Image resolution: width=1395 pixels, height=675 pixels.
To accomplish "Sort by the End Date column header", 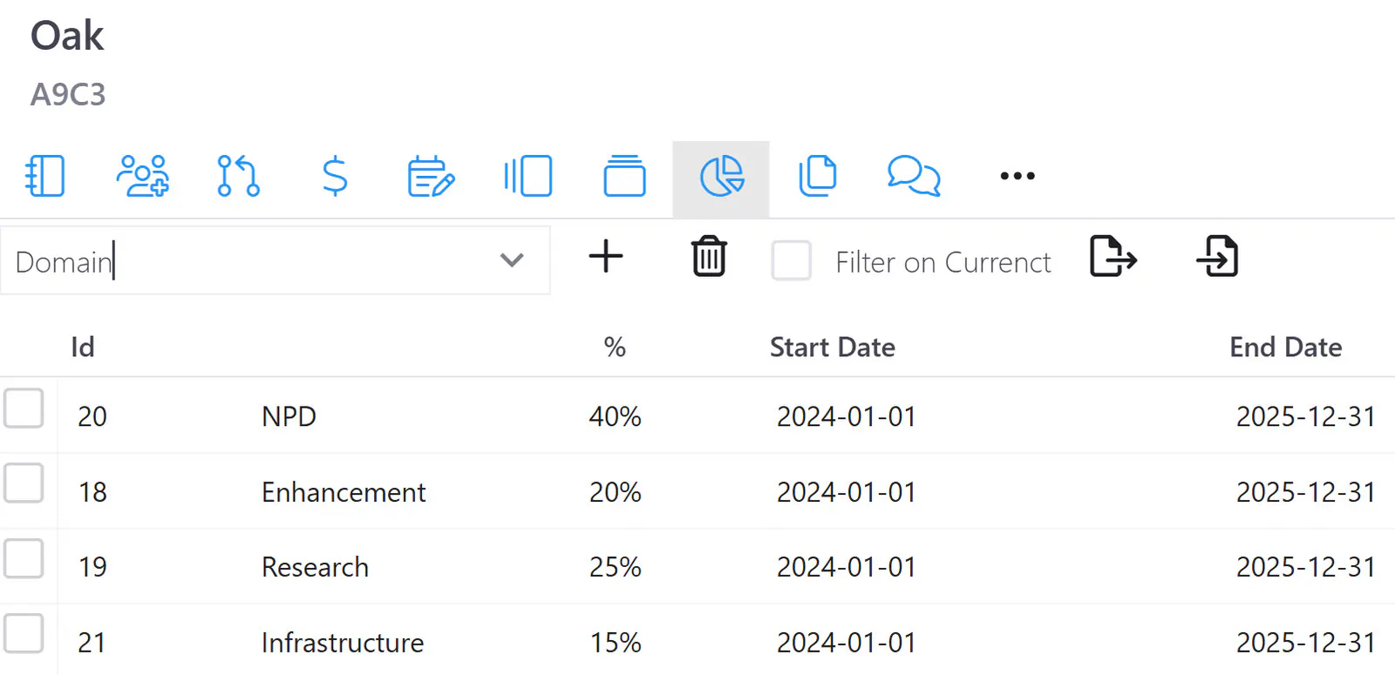I will pyautogui.click(x=1286, y=348).
